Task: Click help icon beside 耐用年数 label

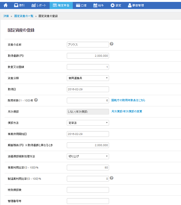Action: 36,100
